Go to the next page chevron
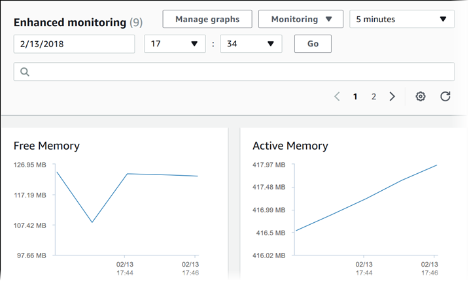This screenshot has width=469, height=281. (x=392, y=97)
